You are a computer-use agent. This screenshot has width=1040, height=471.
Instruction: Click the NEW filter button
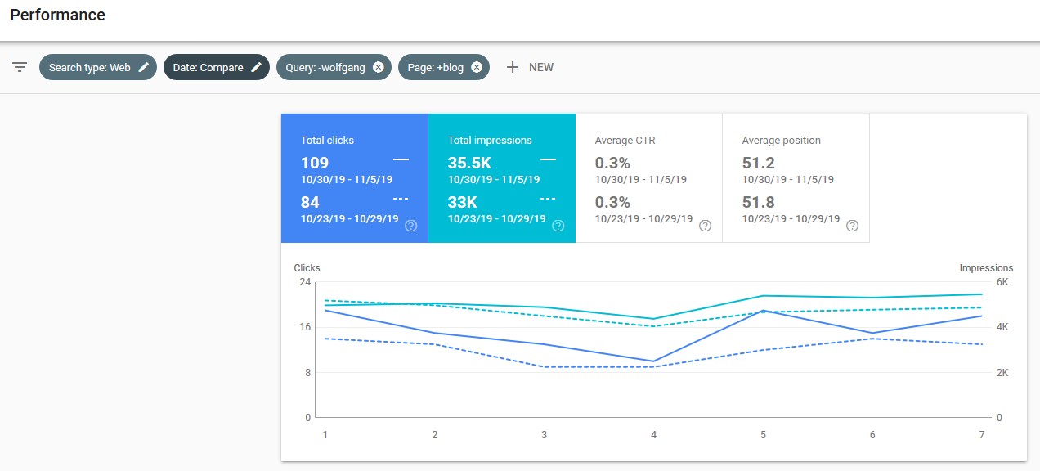click(530, 67)
